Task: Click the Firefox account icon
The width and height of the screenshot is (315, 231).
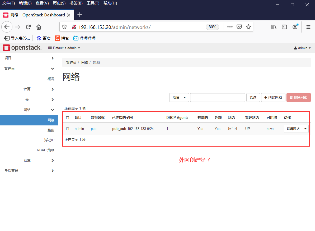Action: (x=295, y=27)
